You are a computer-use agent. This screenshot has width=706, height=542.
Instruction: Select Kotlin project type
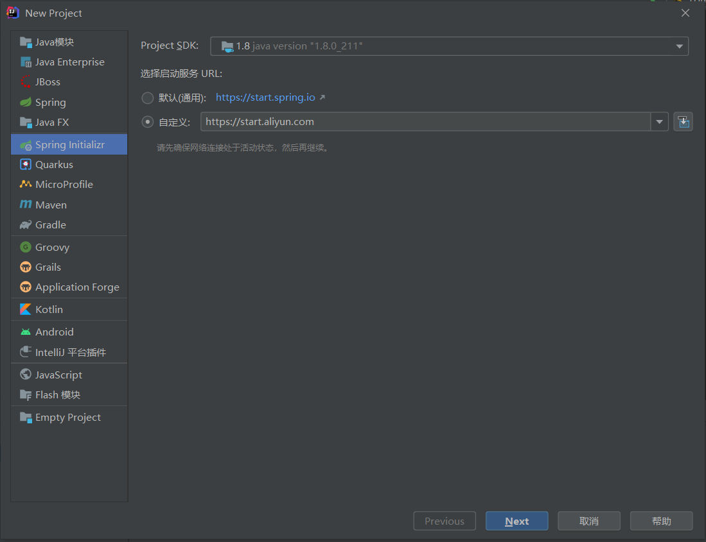click(x=69, y=309)
